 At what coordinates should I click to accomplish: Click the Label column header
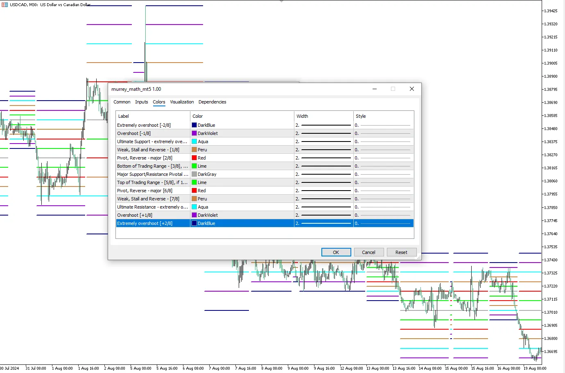124,116
